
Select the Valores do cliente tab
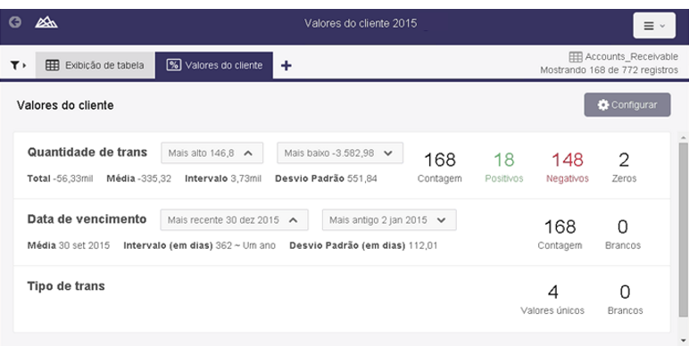coord(214,65)
